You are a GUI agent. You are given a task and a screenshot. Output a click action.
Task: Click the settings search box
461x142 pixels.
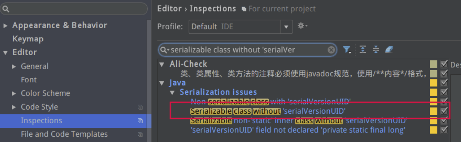(x=75, y=9)
